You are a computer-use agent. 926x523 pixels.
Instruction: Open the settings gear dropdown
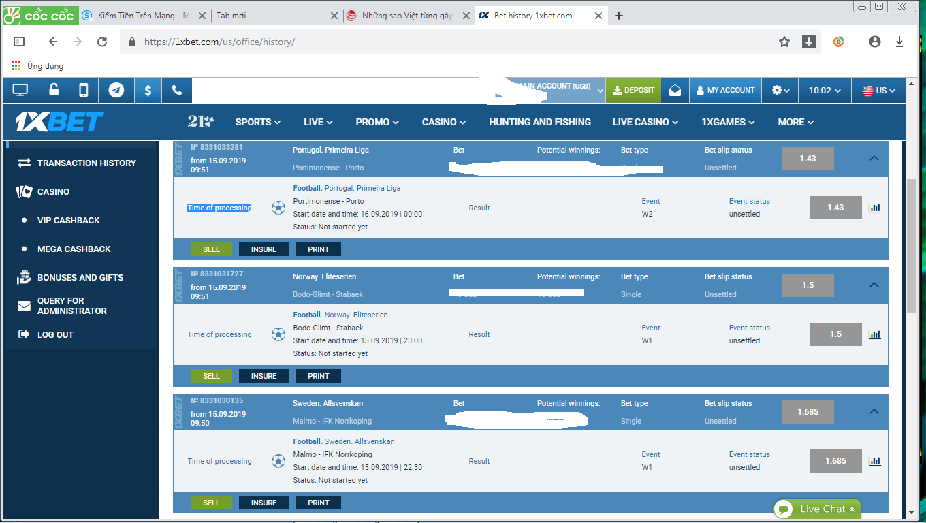[780, 90]
